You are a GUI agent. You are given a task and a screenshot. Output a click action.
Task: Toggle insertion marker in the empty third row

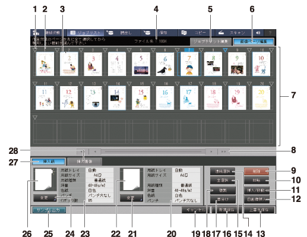(35, 118)
